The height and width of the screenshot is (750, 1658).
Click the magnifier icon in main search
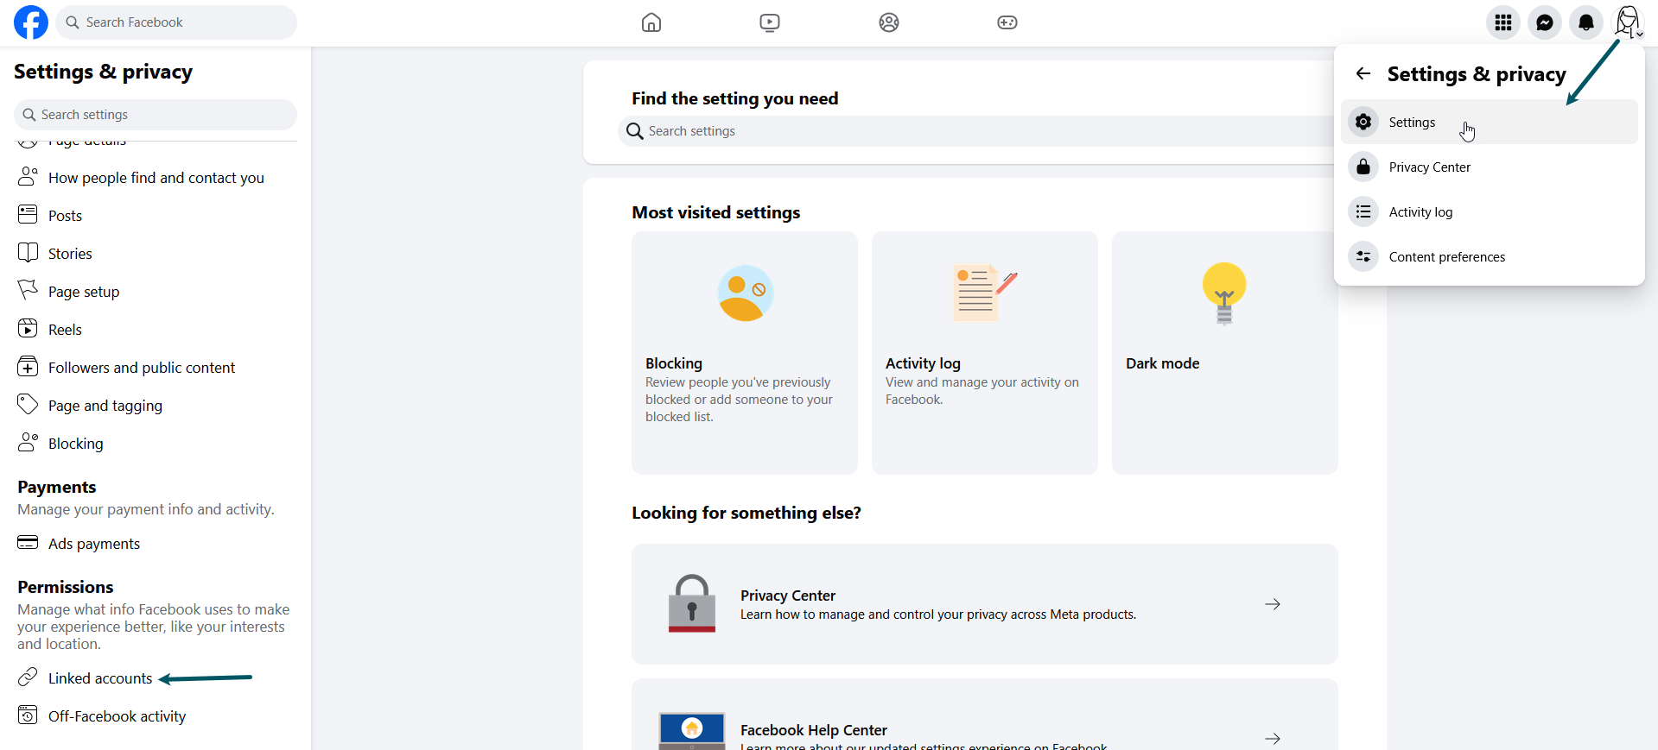coord(635,131)
